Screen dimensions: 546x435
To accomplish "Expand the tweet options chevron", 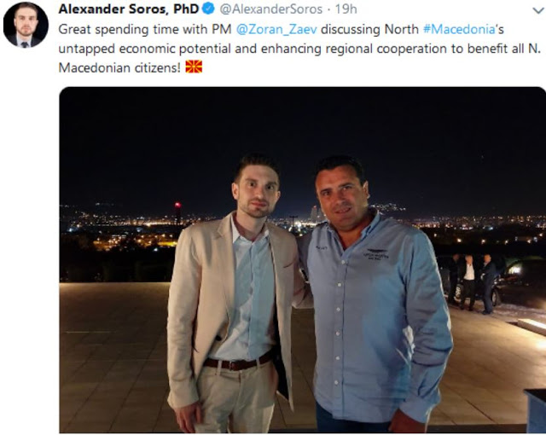I will (538, 11).
